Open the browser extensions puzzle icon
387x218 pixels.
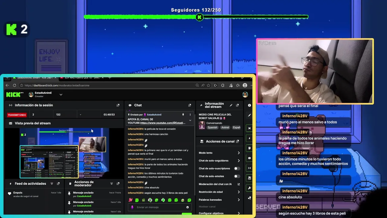pos(223,85)
